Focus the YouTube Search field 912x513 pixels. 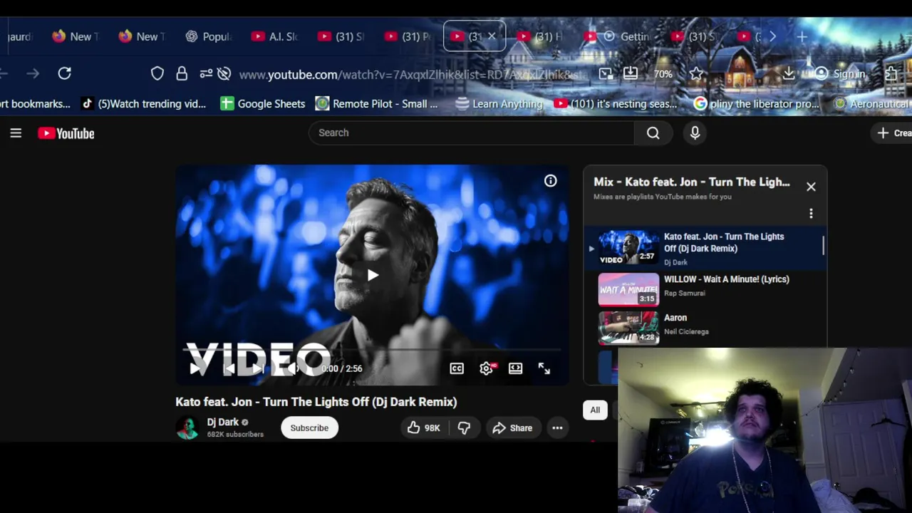click(471, 133)
